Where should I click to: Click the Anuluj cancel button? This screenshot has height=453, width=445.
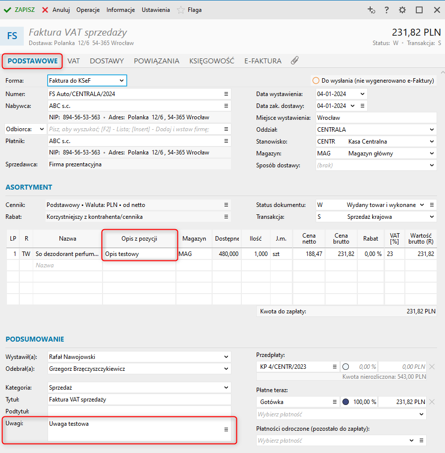56,10
